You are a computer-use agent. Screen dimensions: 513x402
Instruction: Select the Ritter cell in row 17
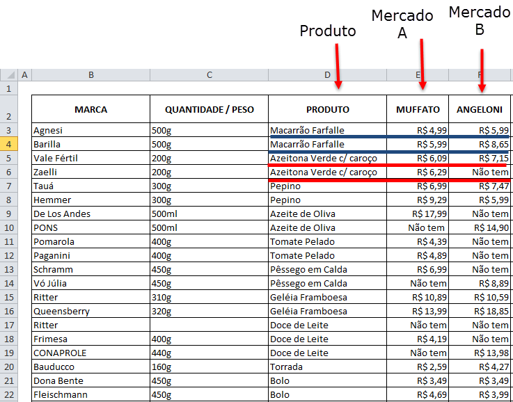point(90,325)
